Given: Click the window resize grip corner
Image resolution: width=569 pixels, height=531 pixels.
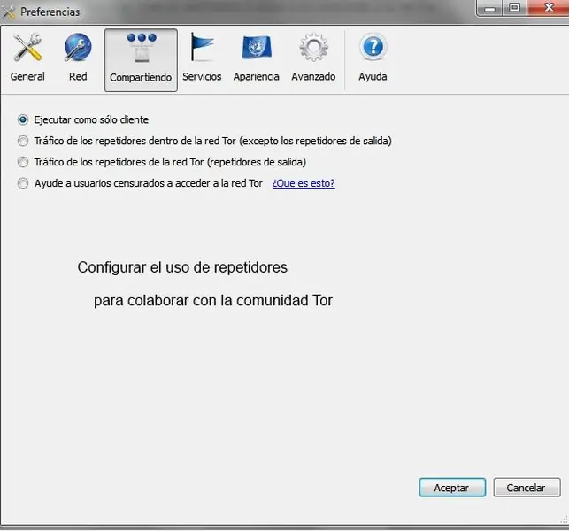Looking at the screenshot, I should (x=564, y=519).
